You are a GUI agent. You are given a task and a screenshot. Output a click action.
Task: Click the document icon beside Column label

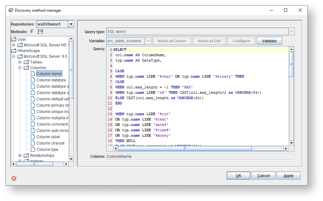[33, 137]
